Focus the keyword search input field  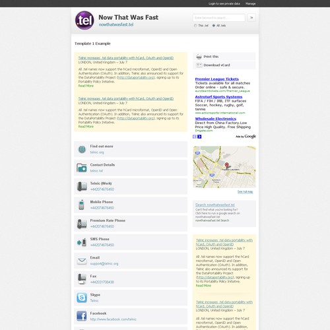click(x=219, y=18)
